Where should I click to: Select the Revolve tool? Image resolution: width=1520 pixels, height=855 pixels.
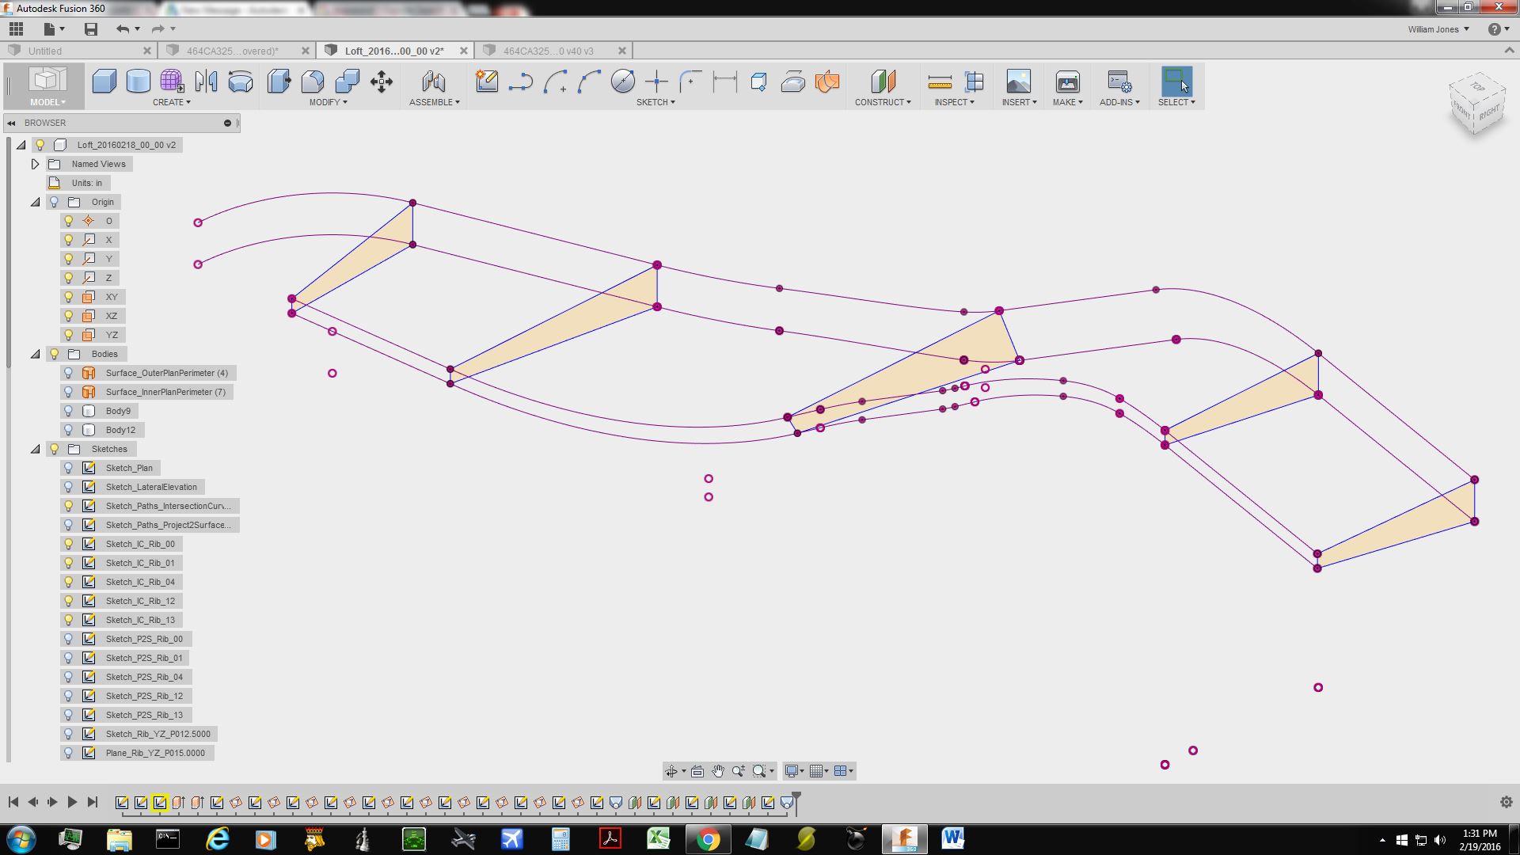139,81
